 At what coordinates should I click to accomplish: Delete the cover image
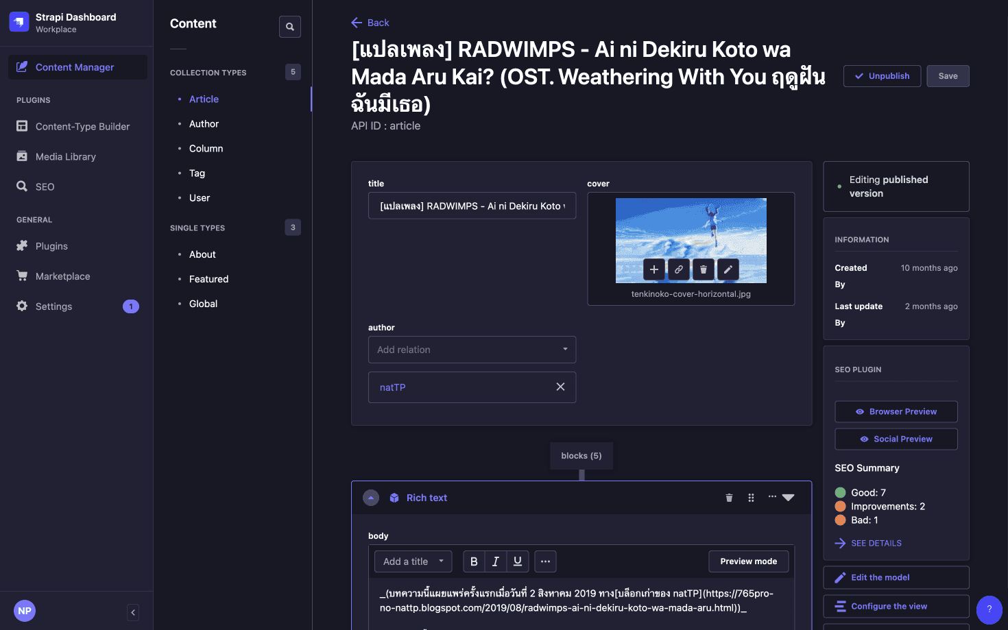tap(704, 269)
